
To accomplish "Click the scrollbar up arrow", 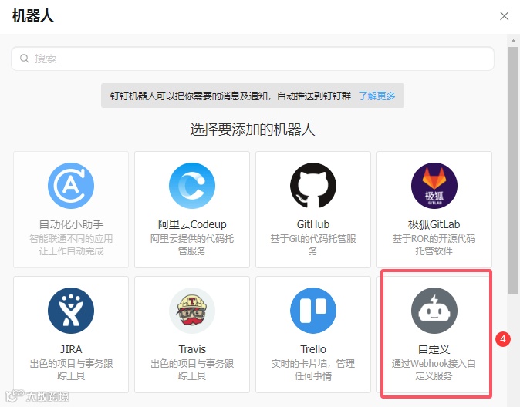I will [x=513, y=41].
